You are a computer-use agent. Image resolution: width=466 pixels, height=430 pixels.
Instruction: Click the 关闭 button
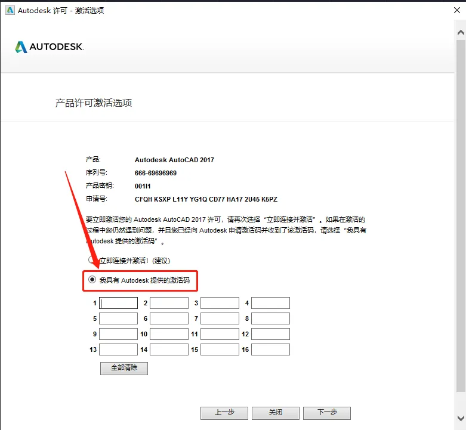[x=276, y=413]
